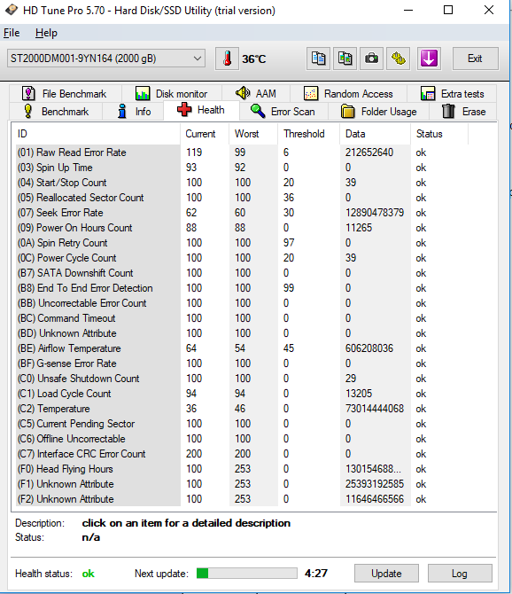Select the (B7) SATA Downshift Count row
This screenshot has width=512, height=594.
[242, 273]
